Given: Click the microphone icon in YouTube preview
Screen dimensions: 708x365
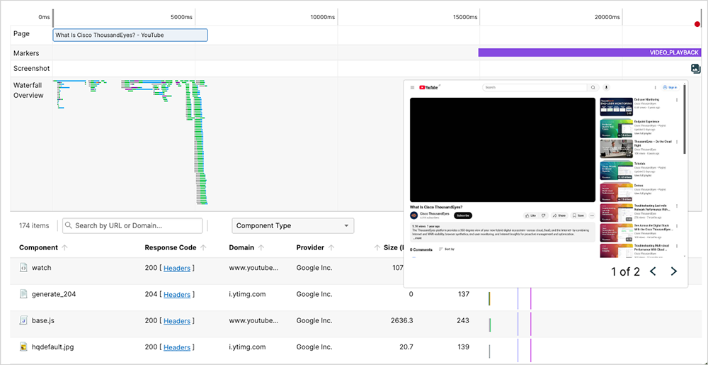Looking at the screenshot, I should [607, 88].
